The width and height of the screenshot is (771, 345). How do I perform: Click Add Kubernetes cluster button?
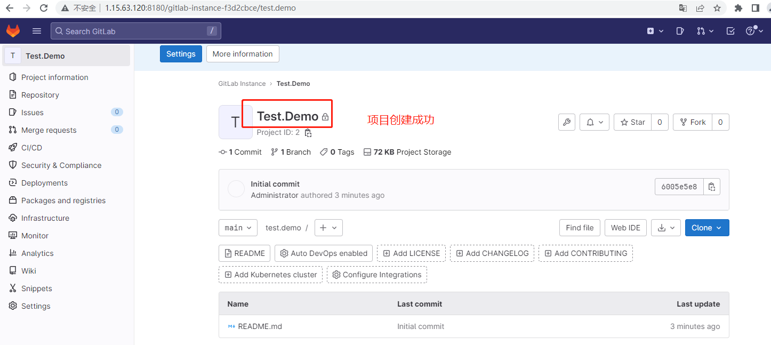pyautogui.click(x=271, y=275)
